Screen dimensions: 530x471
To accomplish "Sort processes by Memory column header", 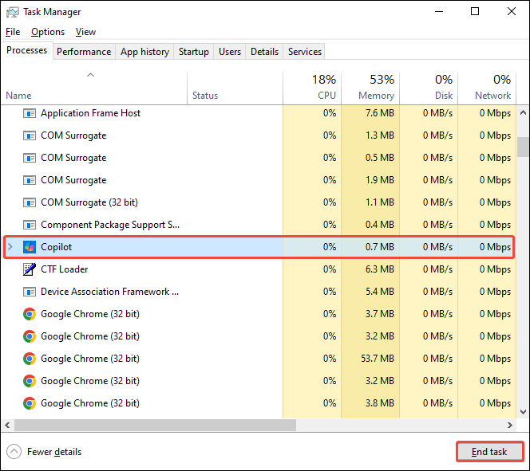I will tap(370, 88).
